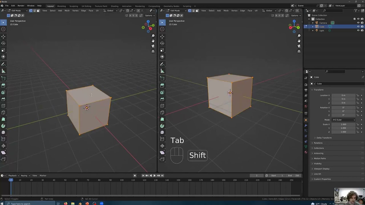Hide the Cube with its eye icon

point(358,27)
